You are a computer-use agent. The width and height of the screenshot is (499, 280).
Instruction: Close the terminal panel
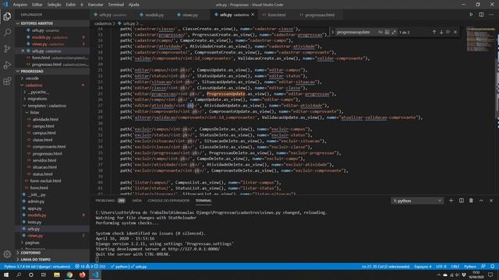[491, 201]
